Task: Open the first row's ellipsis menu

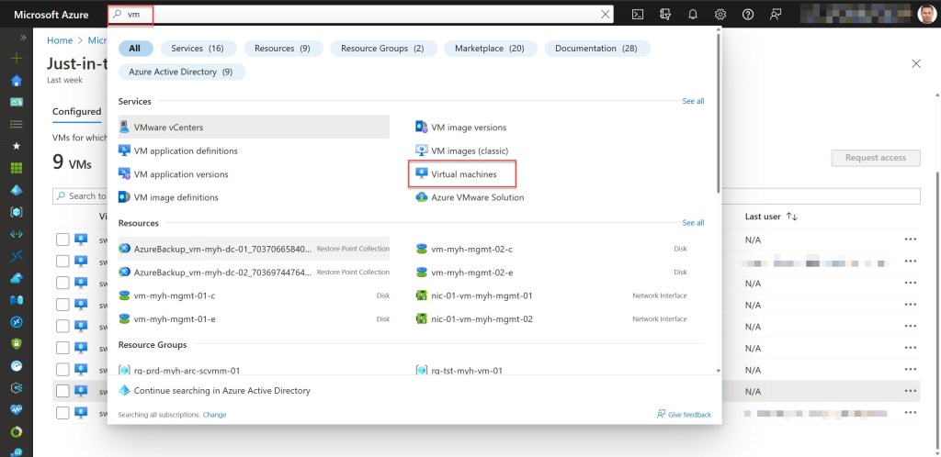Action: 910,240
